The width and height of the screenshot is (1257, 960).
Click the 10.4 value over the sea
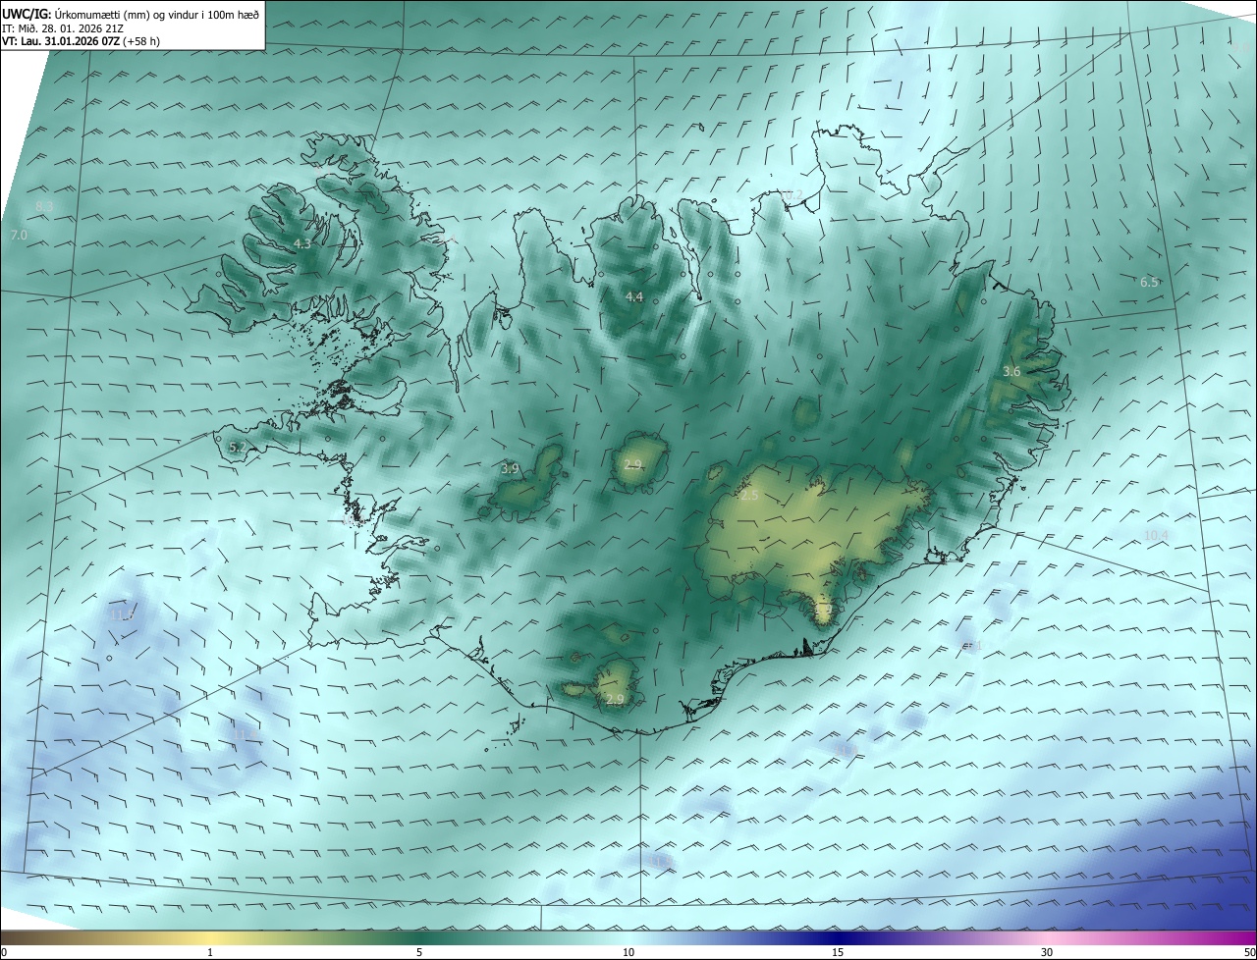coord(1156,535)
